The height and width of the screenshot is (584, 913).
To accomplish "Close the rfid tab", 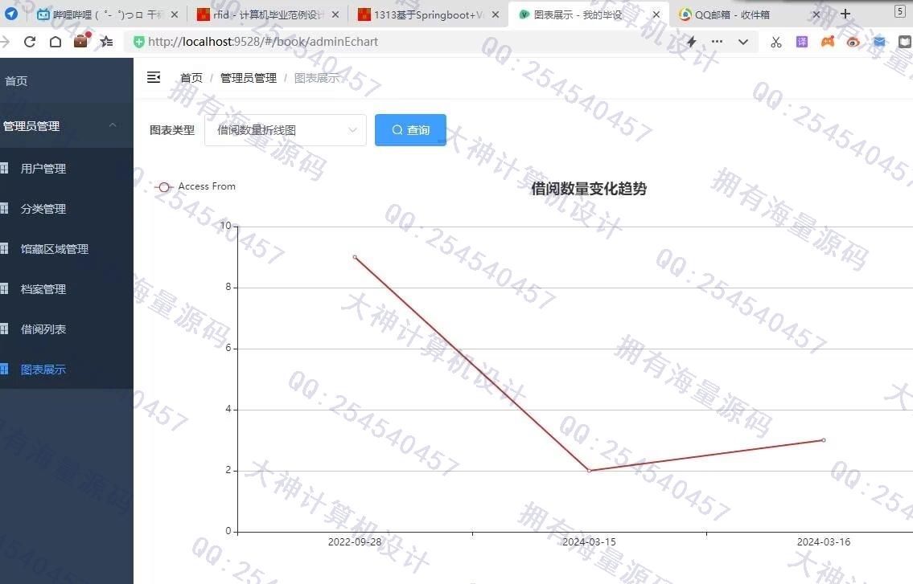I will pos(335,14).
